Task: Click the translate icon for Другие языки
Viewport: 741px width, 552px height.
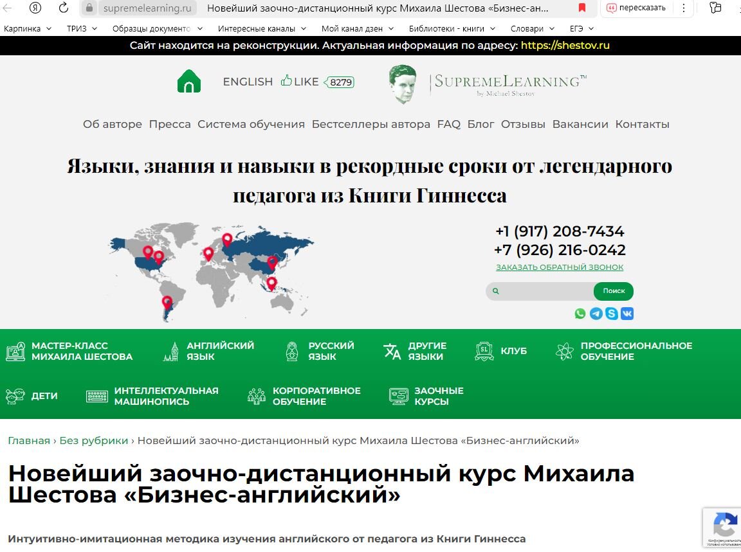Action: [392, 352]
